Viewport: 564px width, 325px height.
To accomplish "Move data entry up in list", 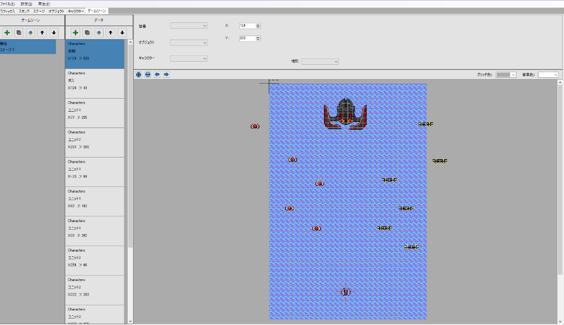I will tap(111, 33).
